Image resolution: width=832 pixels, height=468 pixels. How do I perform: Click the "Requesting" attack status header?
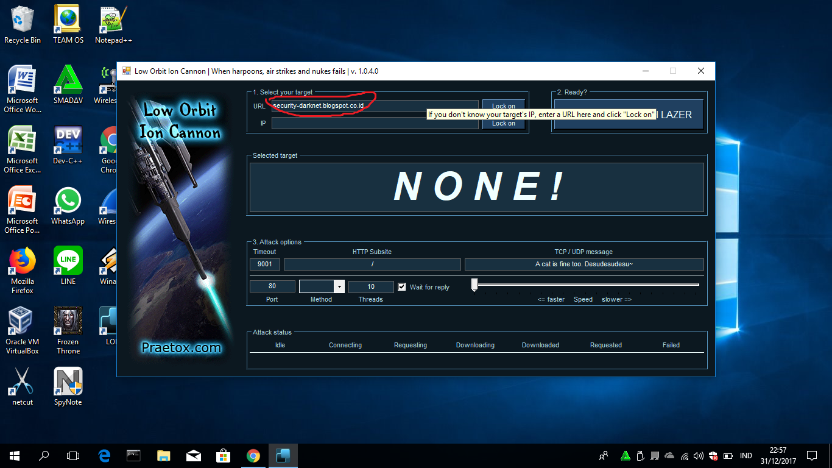coord(411,345)
